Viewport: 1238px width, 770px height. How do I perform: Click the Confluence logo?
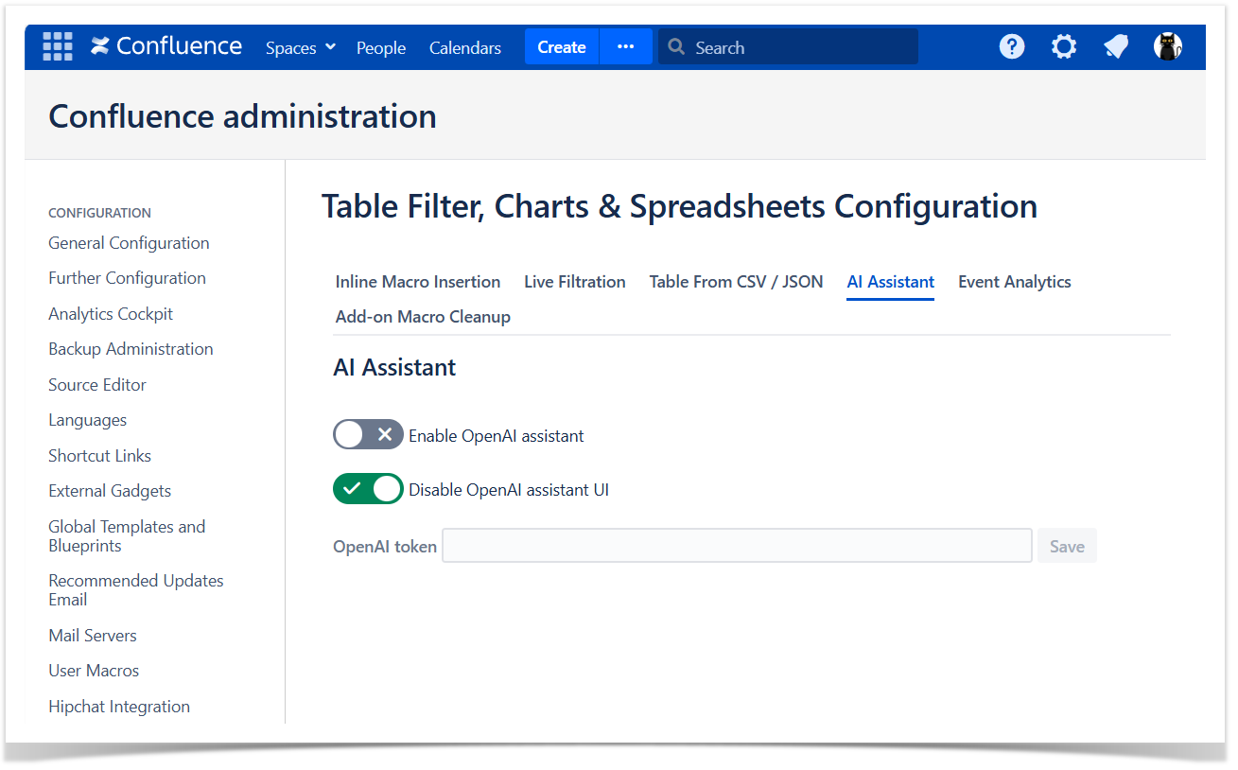coord(166,46)
